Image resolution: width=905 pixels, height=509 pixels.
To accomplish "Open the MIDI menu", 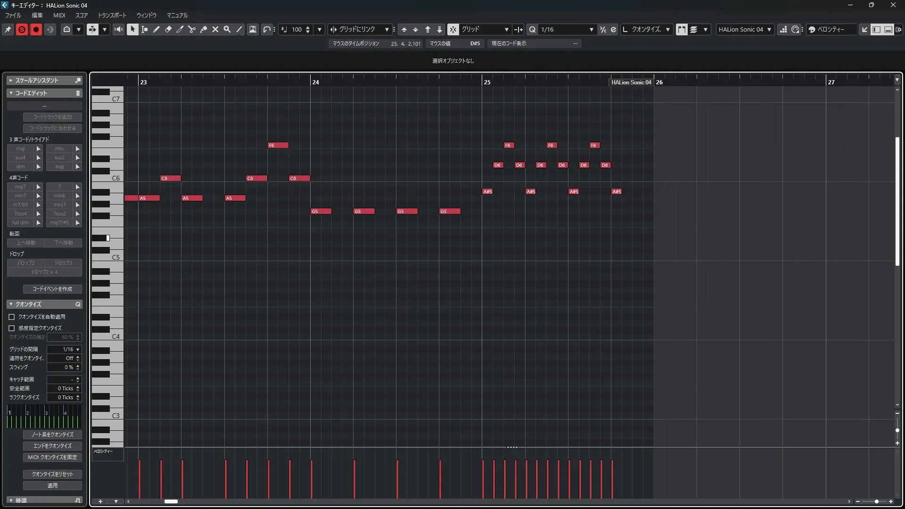I will 59,15.
